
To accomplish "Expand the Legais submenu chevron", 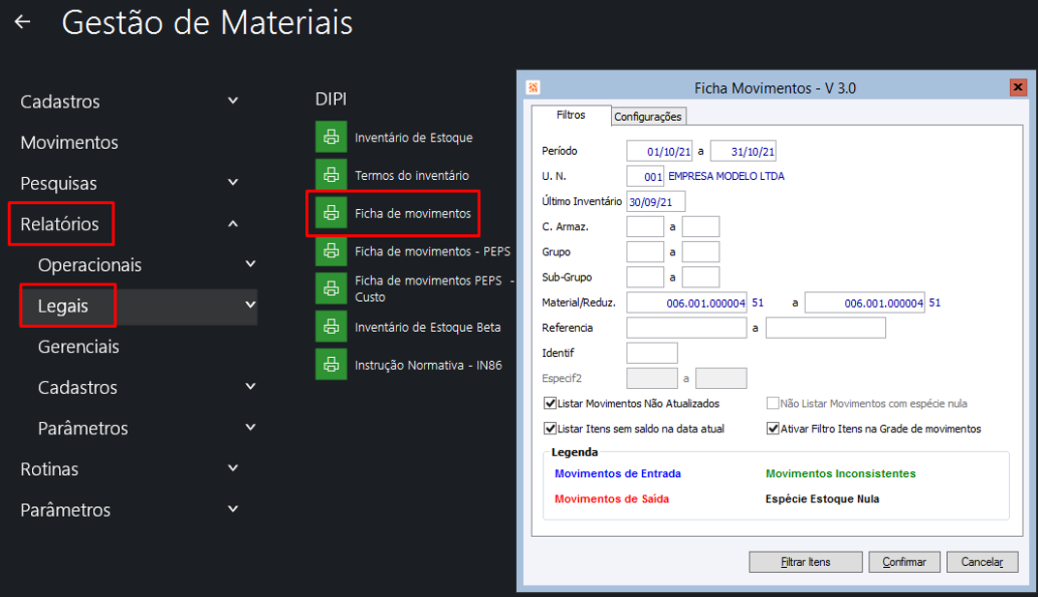I will 250,305.
